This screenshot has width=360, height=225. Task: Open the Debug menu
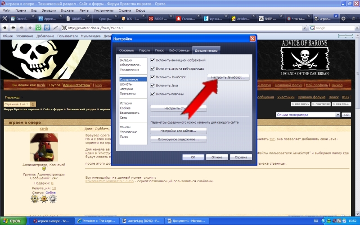[140, 10]
